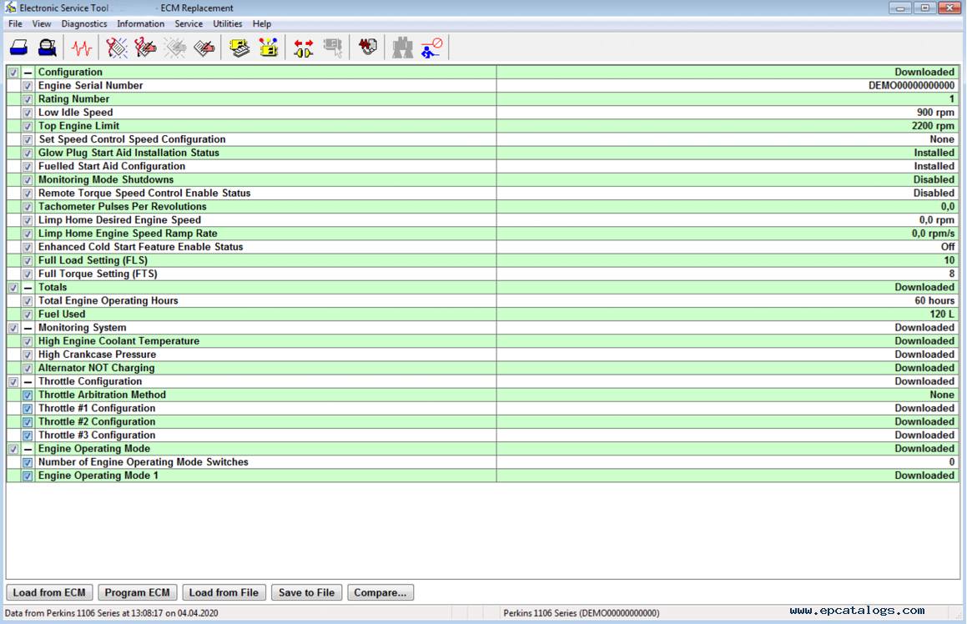Toggle the Throttle #2 Configuration checkbox
967x624 pixels.
28,422
